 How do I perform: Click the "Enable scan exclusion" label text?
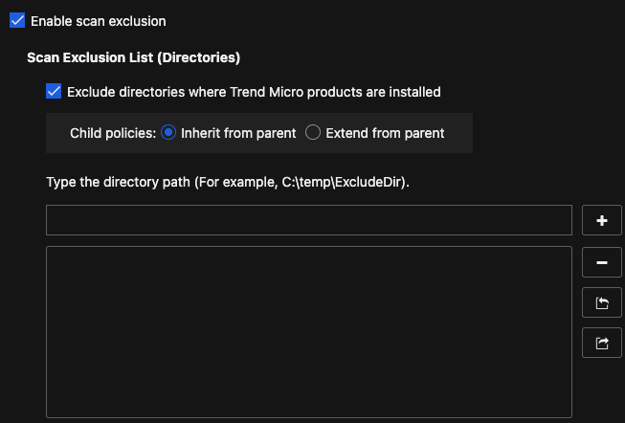[x=98, y=20]
